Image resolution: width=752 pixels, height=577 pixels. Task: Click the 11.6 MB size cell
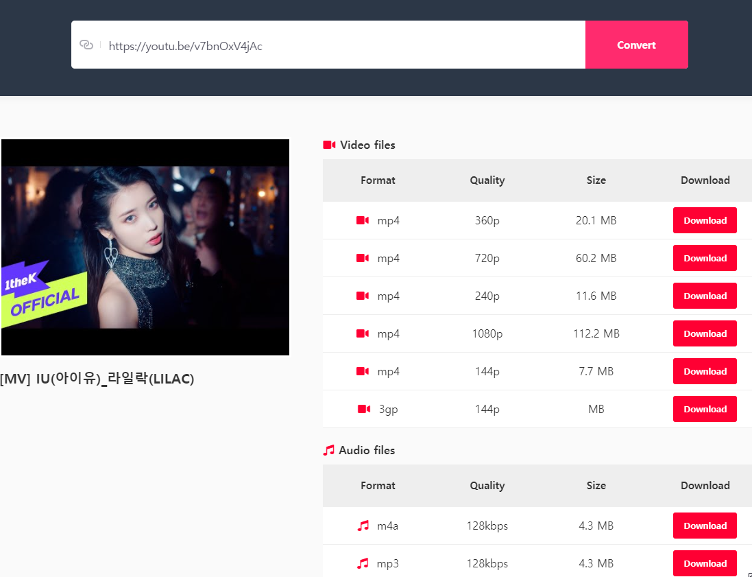click(x=596, y=296)
